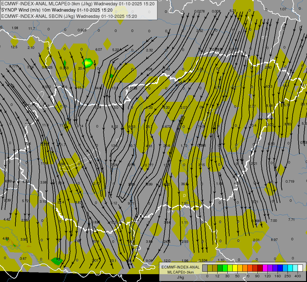Viewport: 307px width, 282px height.
Task: Click the '120' tick label on the legend
Action: [267, 276]
